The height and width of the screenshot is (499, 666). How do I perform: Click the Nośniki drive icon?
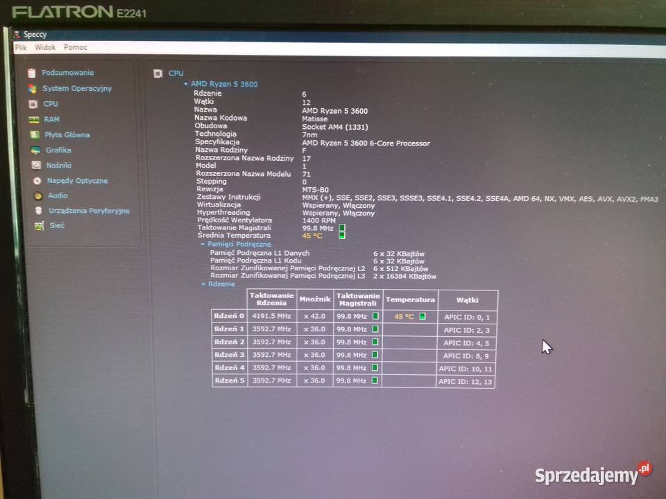click(37, 165)
